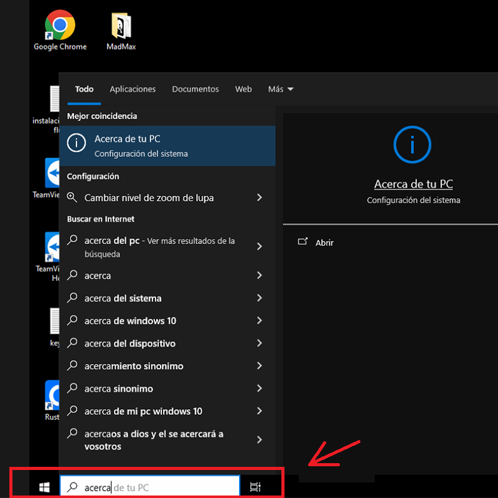498x498 pixels.
Task: Switch to the Documentos tab
Action: tap(195, 89)
